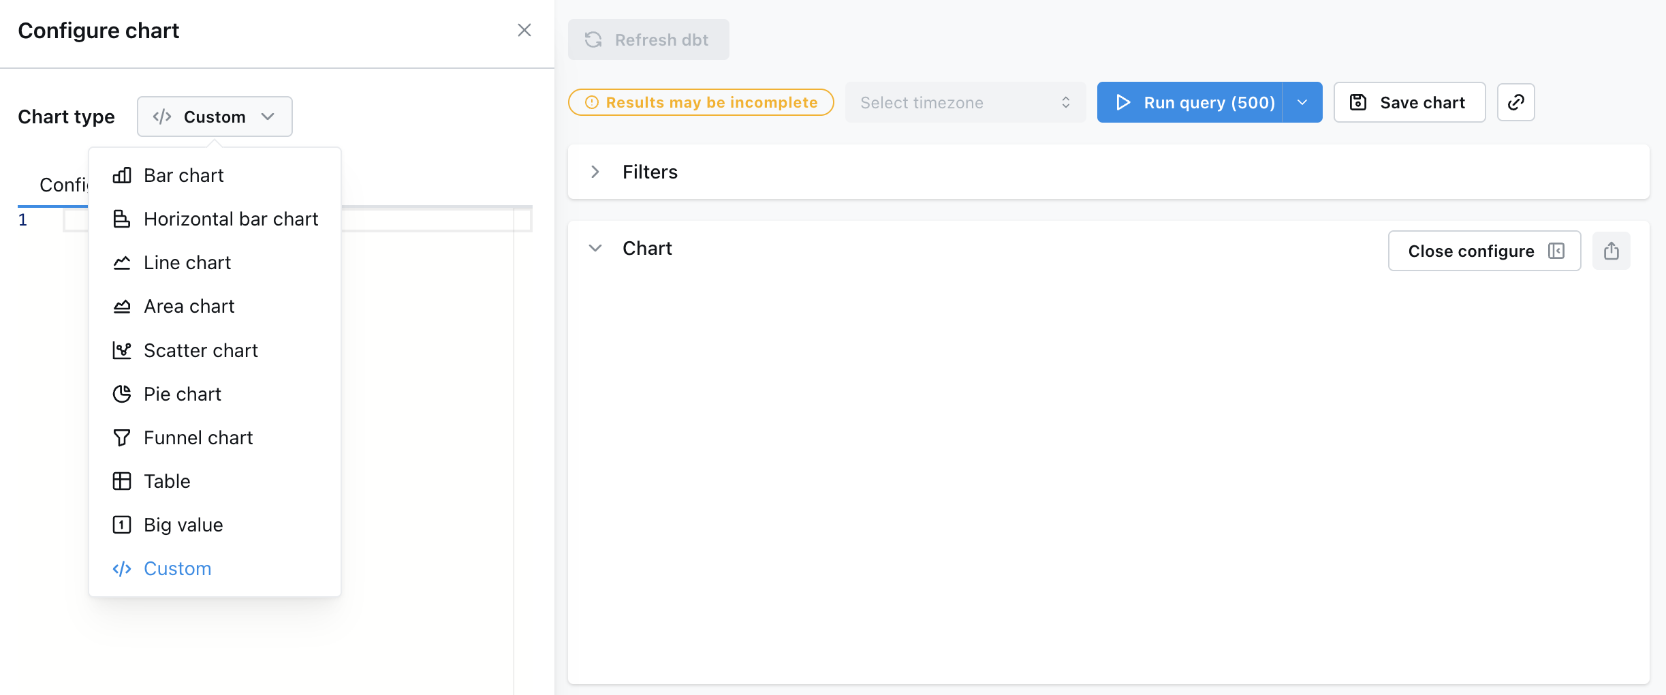Image resolution: width=1666 pixels, height=695 pixels.
Task: Click the Table grid icon
Action: [122, 481]
